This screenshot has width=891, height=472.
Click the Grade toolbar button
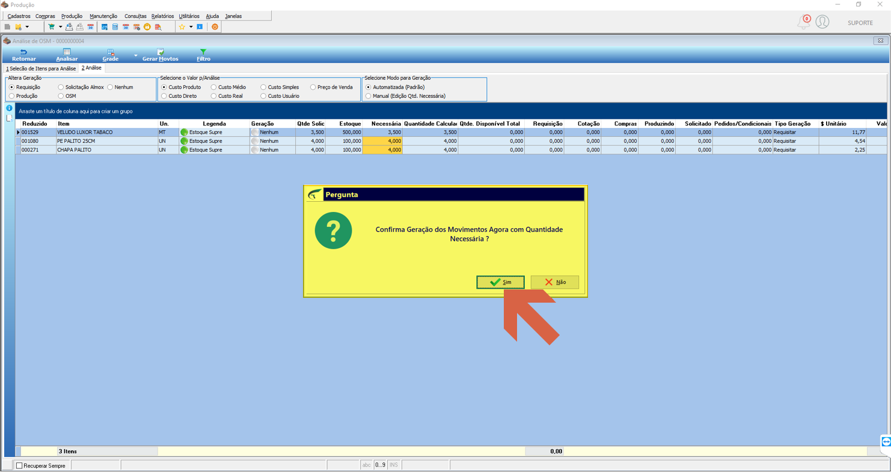click(111, 56)
